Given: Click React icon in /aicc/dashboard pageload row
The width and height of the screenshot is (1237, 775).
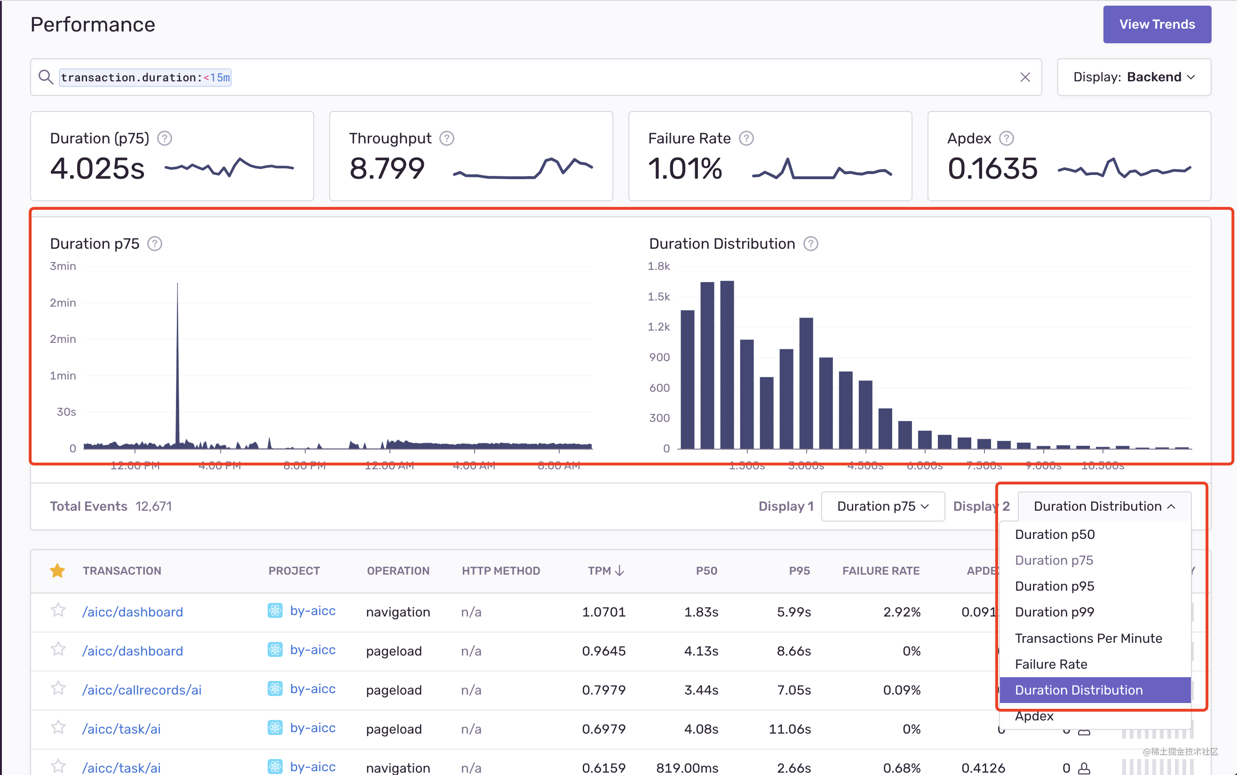Looking at the screenshot, I should coord(275,649).
